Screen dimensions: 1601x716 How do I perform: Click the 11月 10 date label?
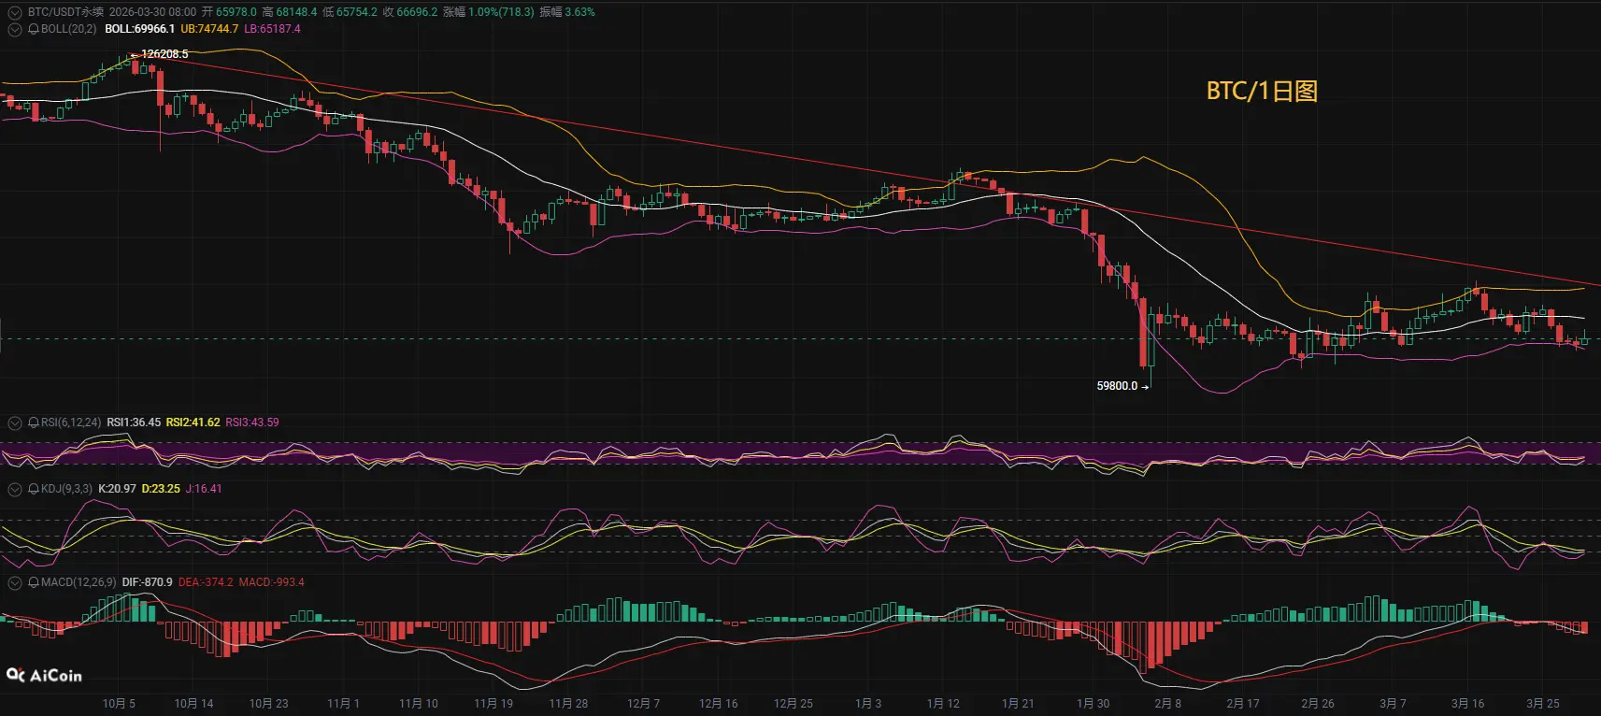tap(418, 704)
